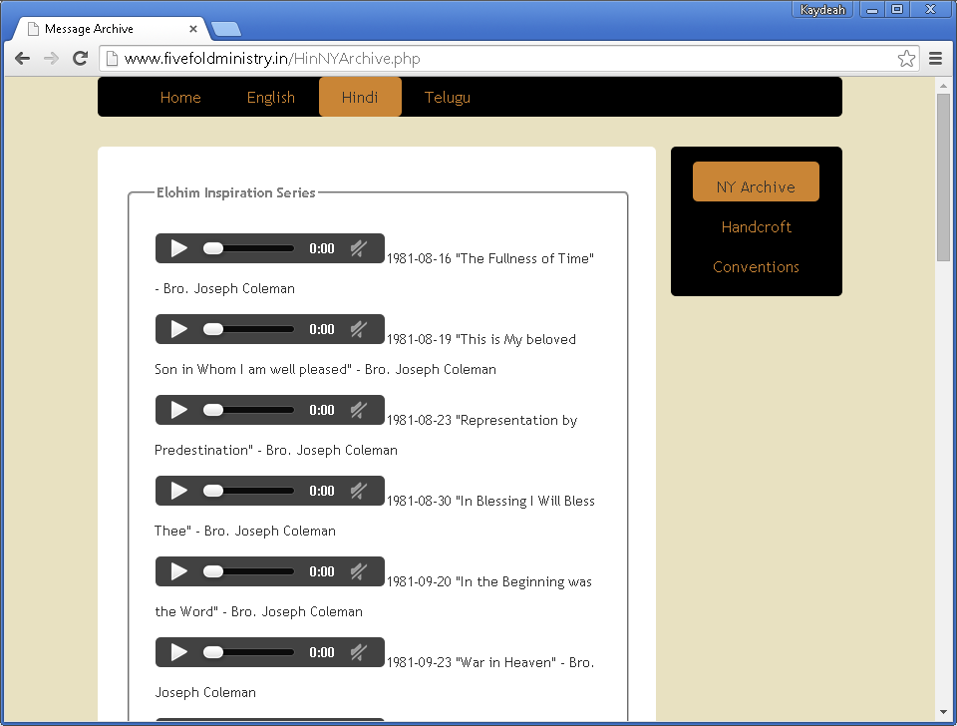Click 'Predestination" - Bro. Joseph Coleman' text

pyautogui.click(x=276, y=450)
